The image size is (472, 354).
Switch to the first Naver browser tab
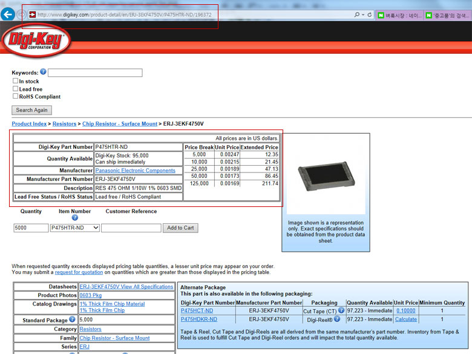(400, 15)
